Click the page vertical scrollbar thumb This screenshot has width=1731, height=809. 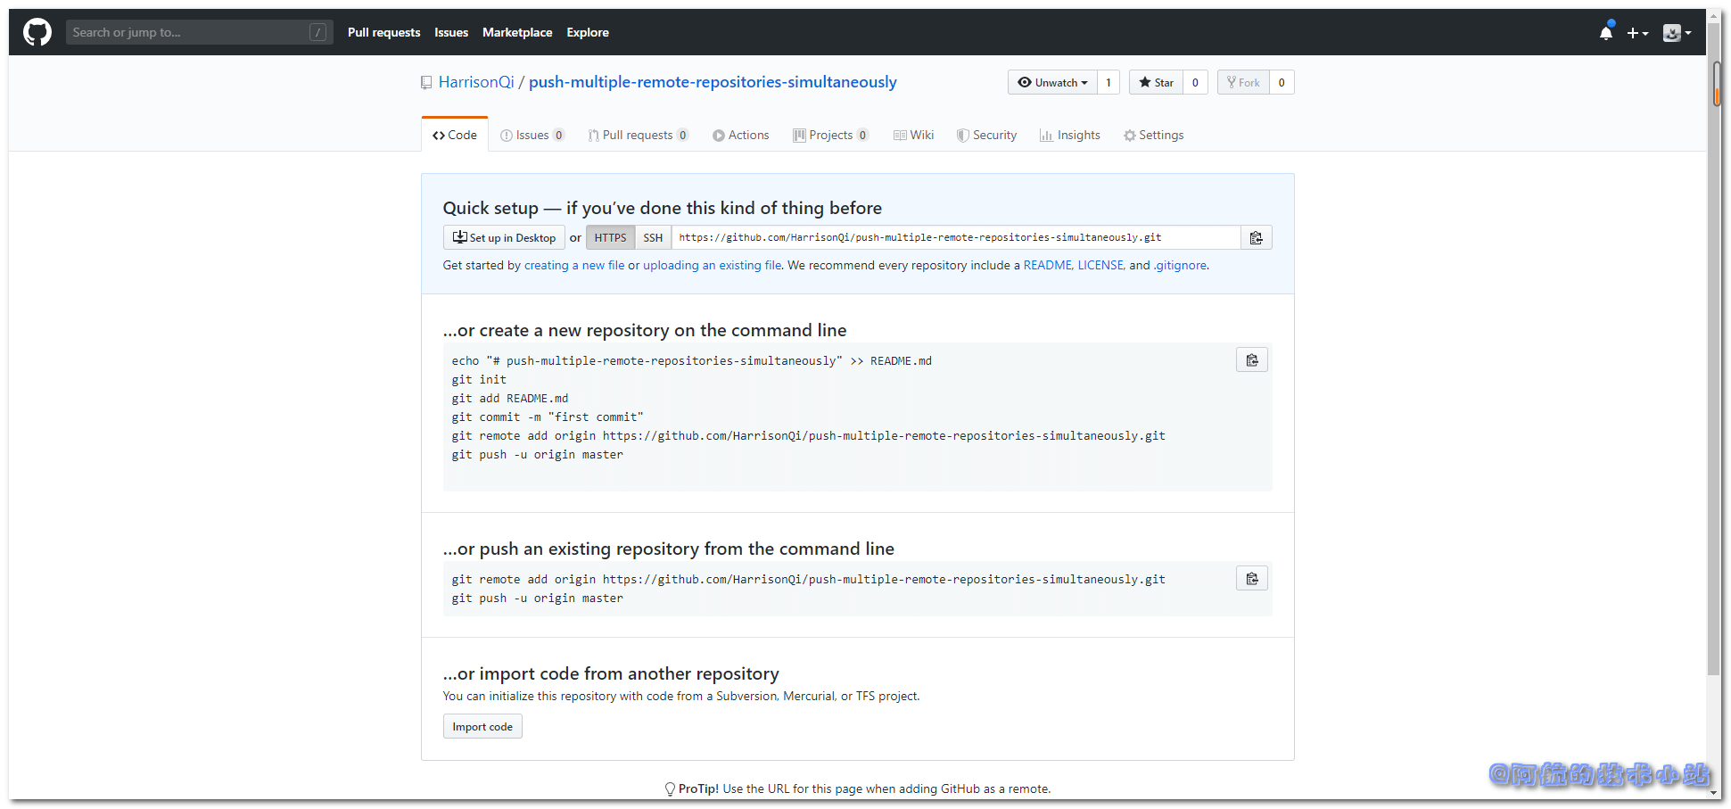[1716, 85]
